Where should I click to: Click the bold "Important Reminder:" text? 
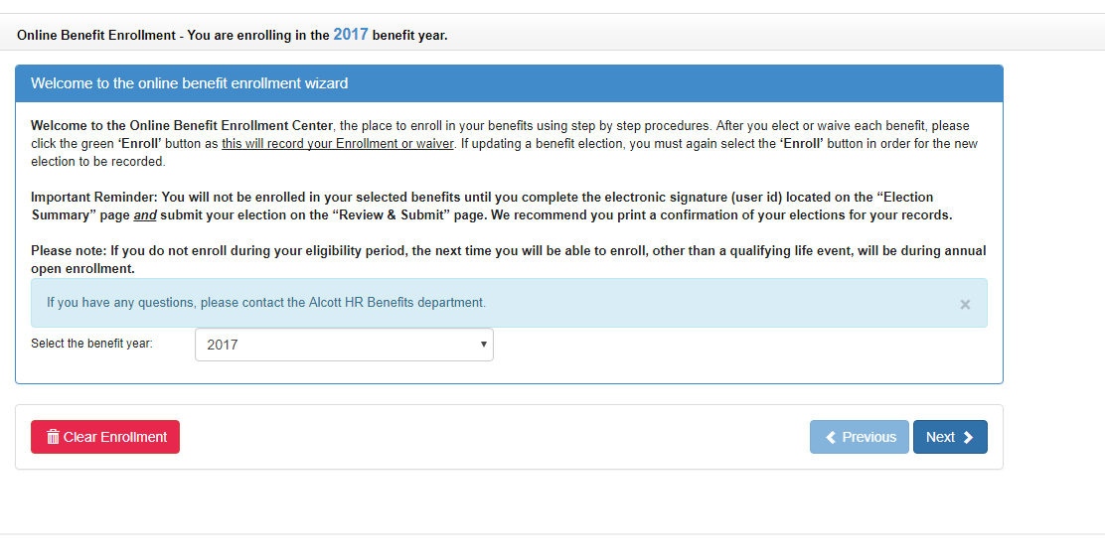pos(94,197)
